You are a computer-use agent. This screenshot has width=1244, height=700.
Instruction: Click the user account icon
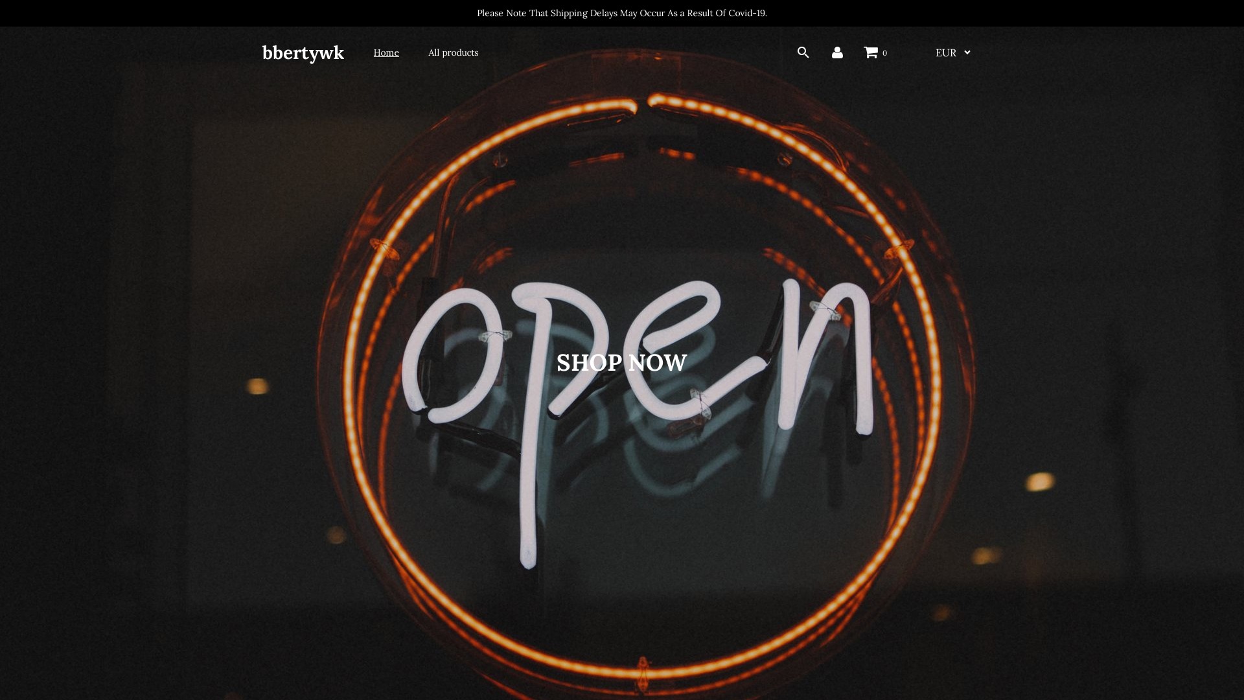[x=837, y=52]
